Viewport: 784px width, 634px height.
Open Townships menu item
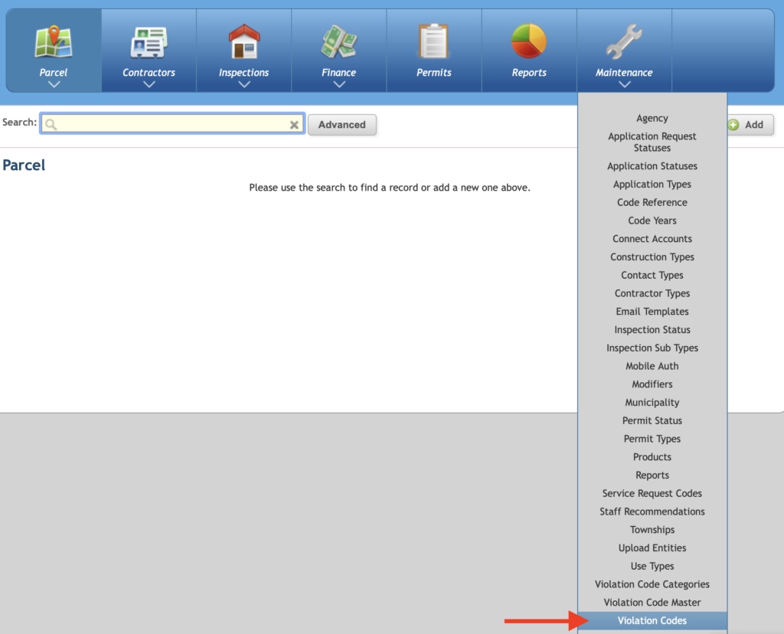(x=652, y=530)
